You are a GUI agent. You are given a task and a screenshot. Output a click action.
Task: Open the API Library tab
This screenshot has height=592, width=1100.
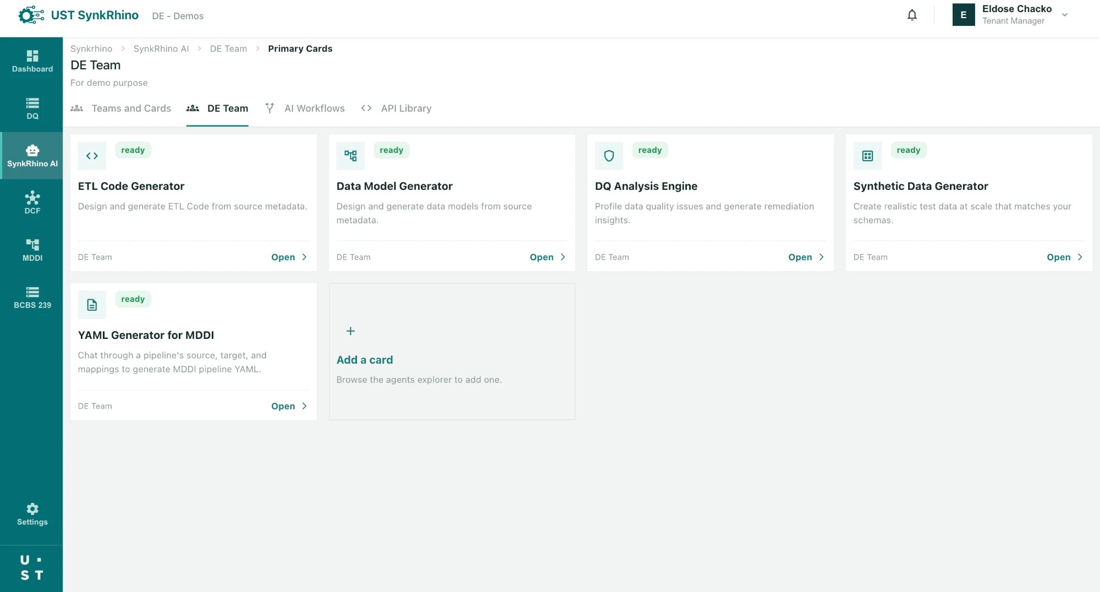(396, 108)
